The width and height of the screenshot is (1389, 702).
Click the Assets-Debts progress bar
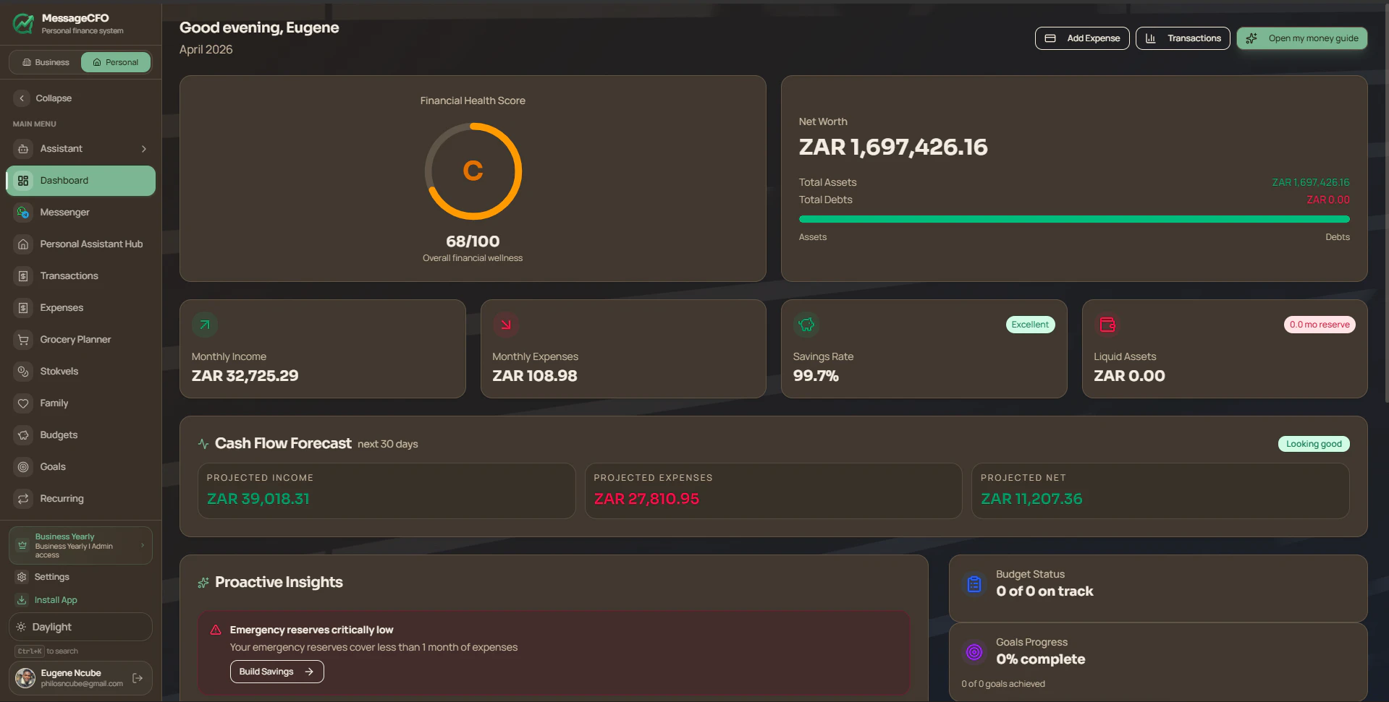tap(1074, 219)
